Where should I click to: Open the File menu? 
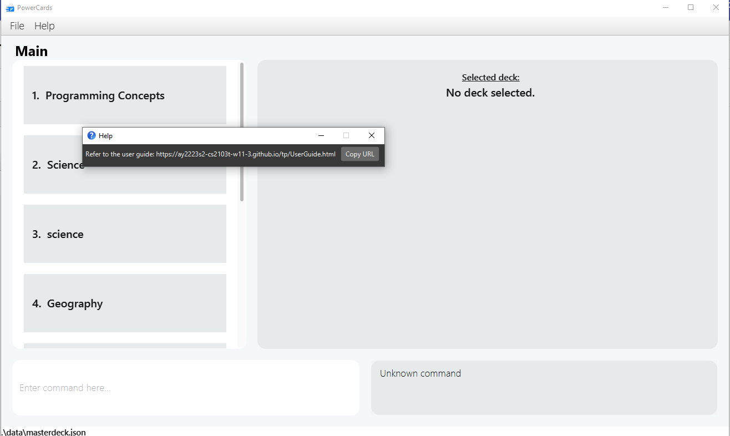(x=17, y=26)
